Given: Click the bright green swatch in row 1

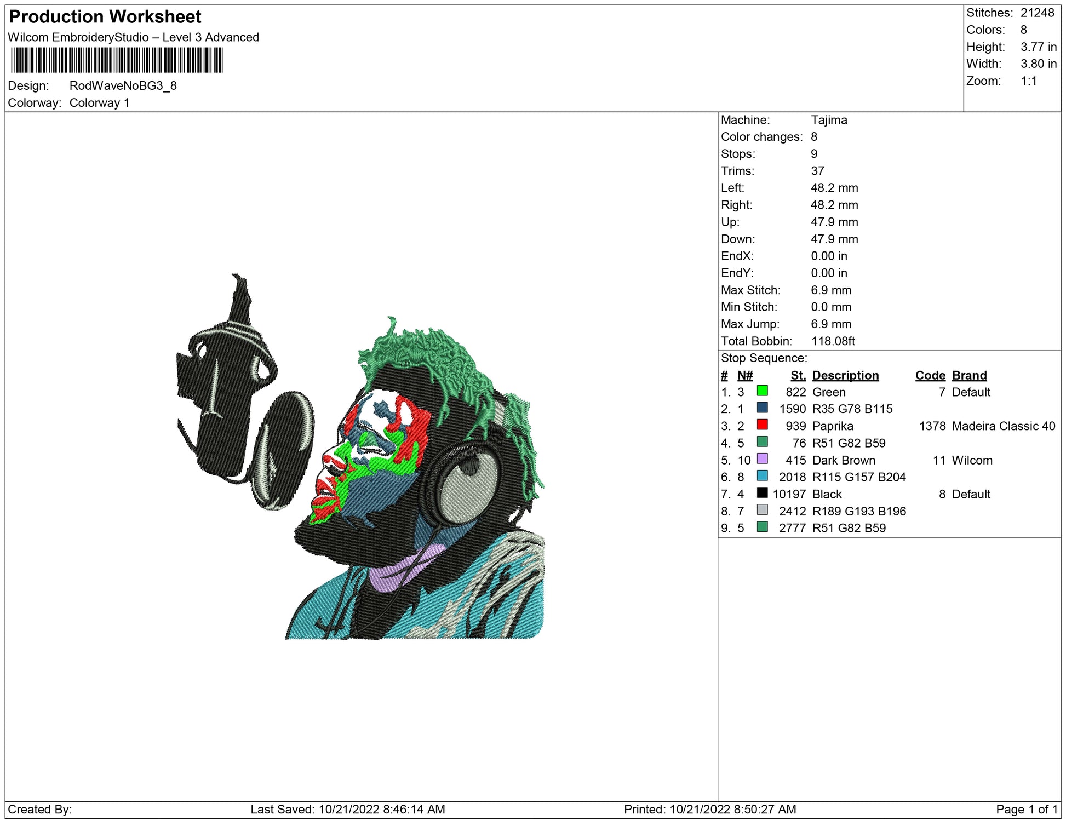Looking at the screenshot, I should pos(762,391).
